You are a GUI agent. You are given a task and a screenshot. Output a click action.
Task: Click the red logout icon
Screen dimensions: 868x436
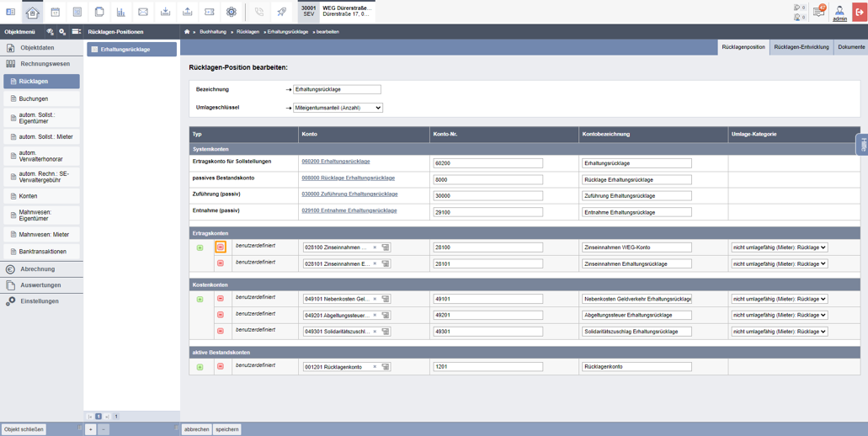[x=859, y=12]
